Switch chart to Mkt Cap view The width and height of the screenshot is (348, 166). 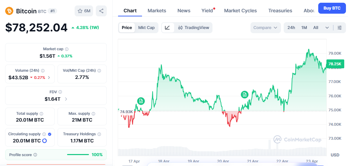[x=146, y=28]
